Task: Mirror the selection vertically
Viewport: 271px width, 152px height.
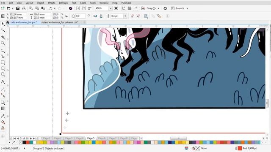Action: [x=101, y=16]
